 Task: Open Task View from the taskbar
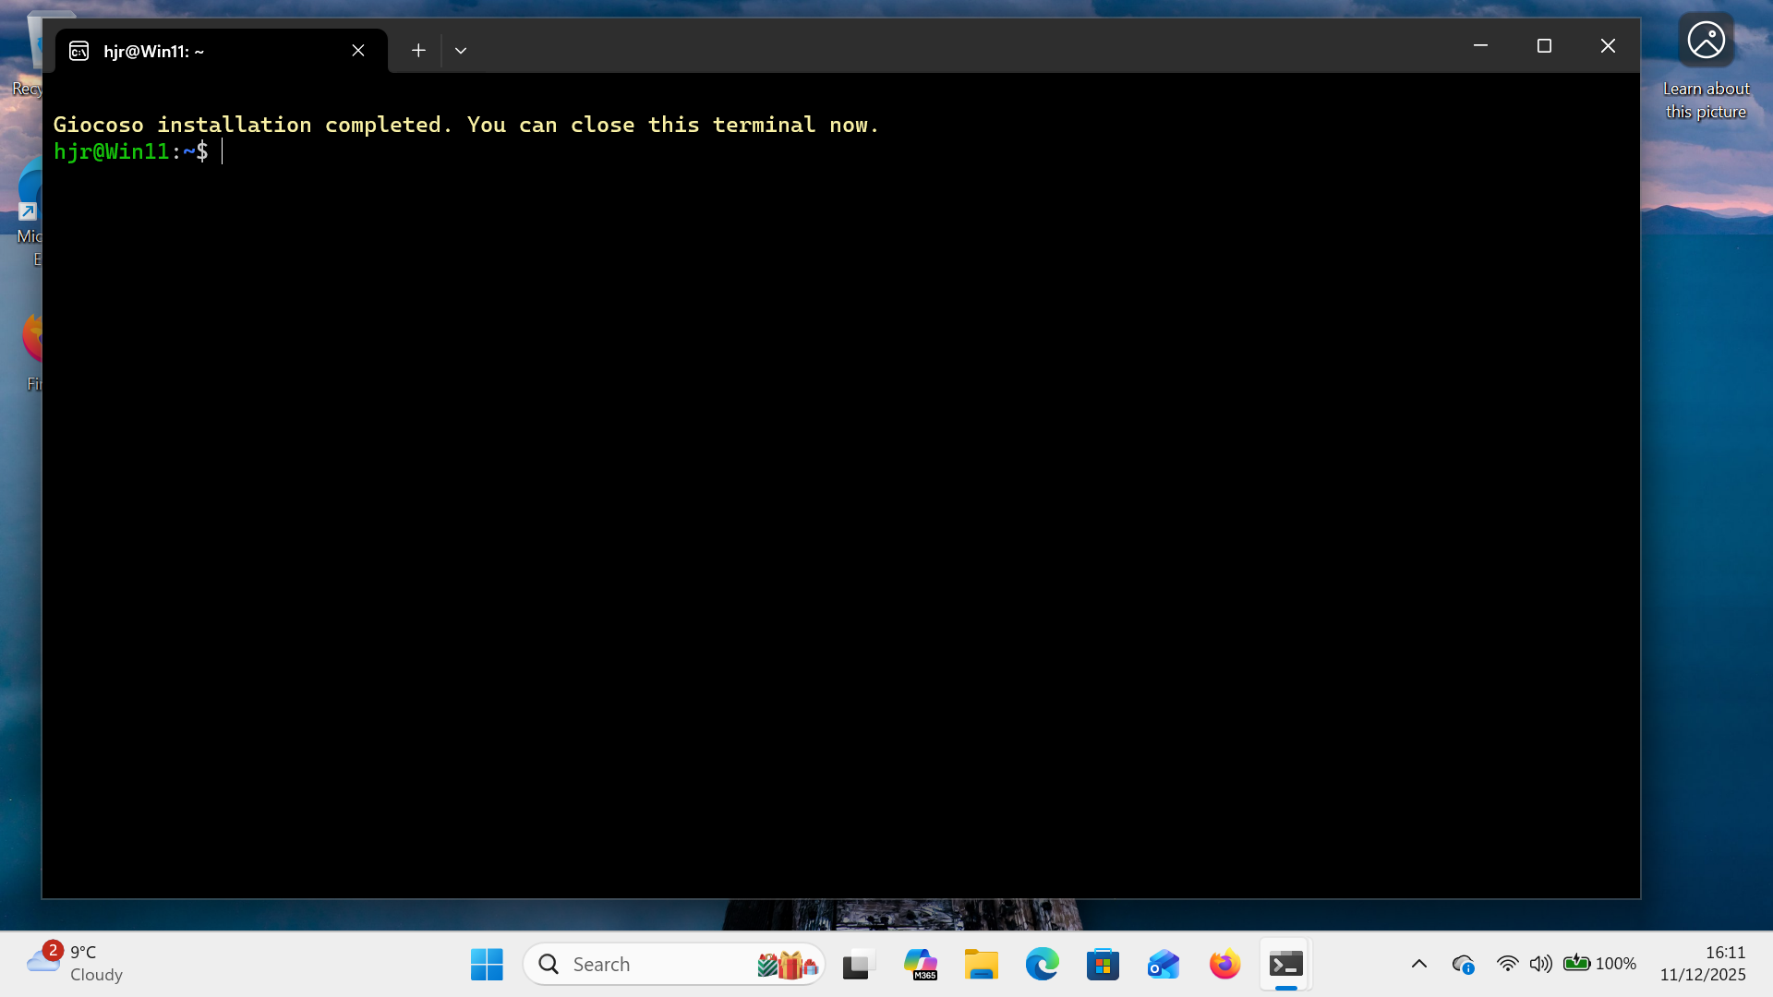[x=858, y=964]
